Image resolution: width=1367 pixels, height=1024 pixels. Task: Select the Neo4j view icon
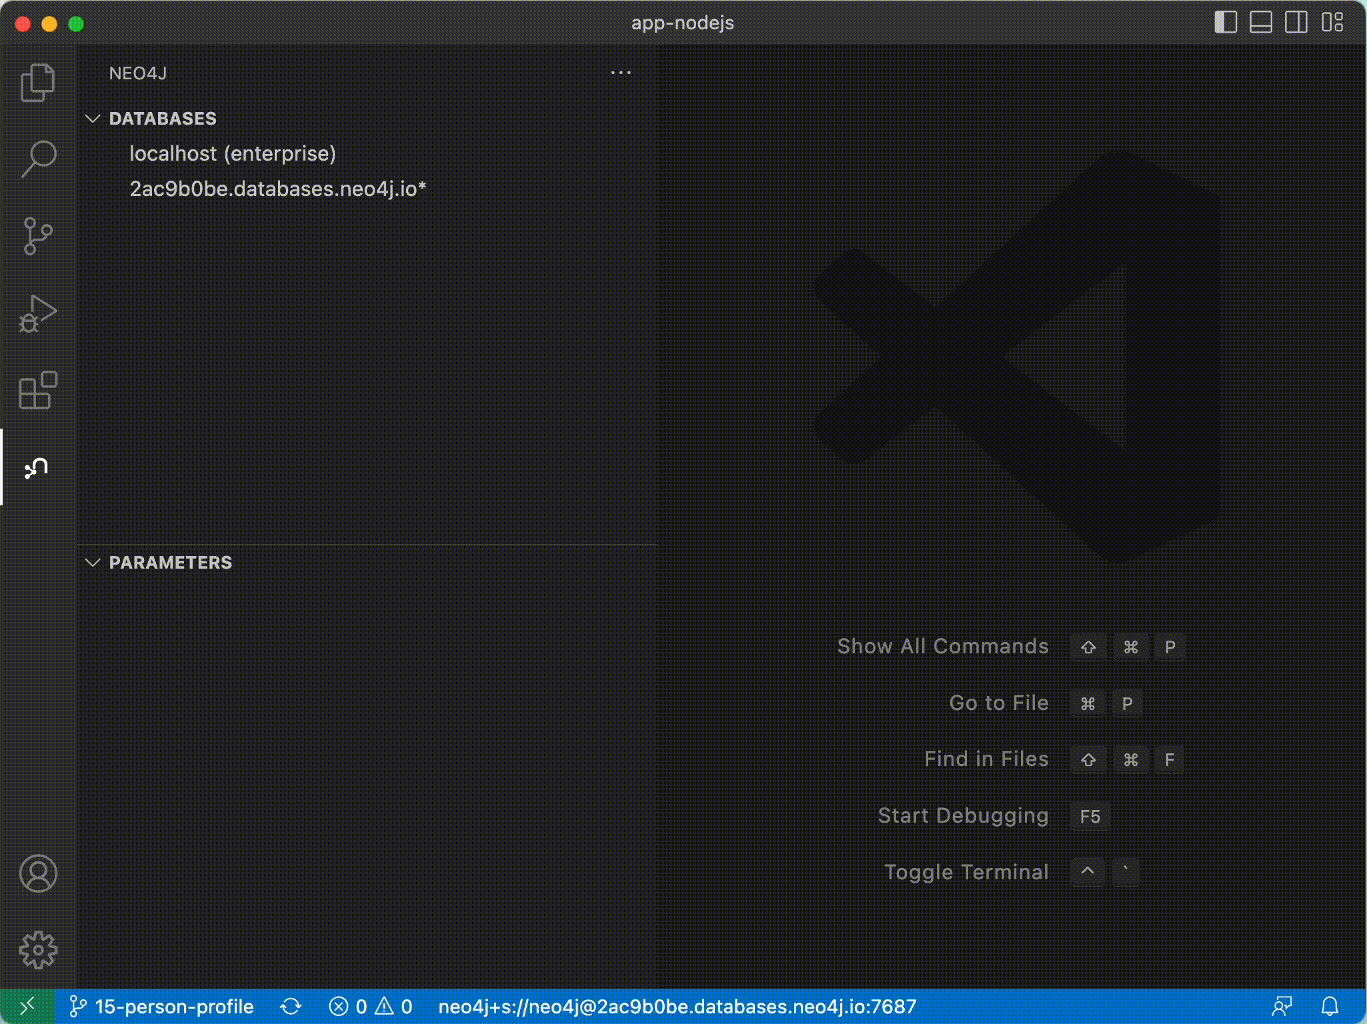(x=37, y=467)
